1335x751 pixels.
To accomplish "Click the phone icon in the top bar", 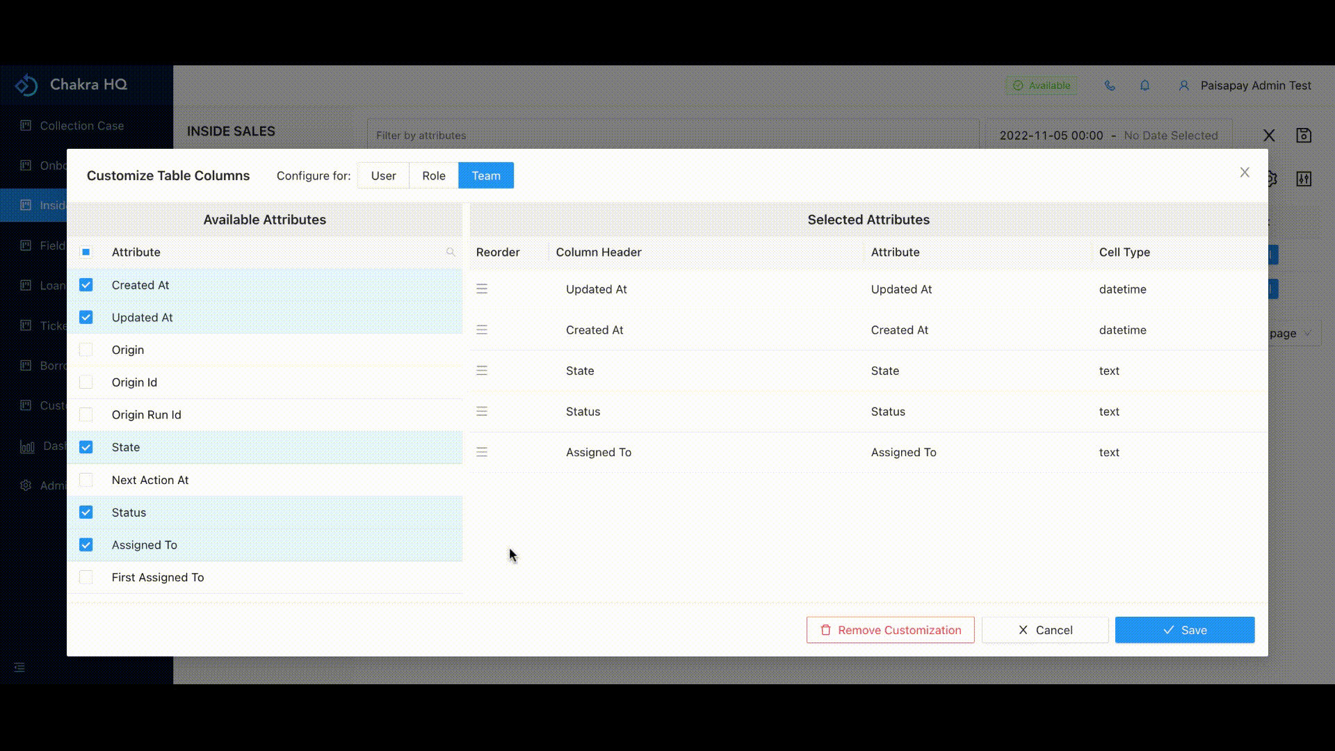I will click(1110, 85).
